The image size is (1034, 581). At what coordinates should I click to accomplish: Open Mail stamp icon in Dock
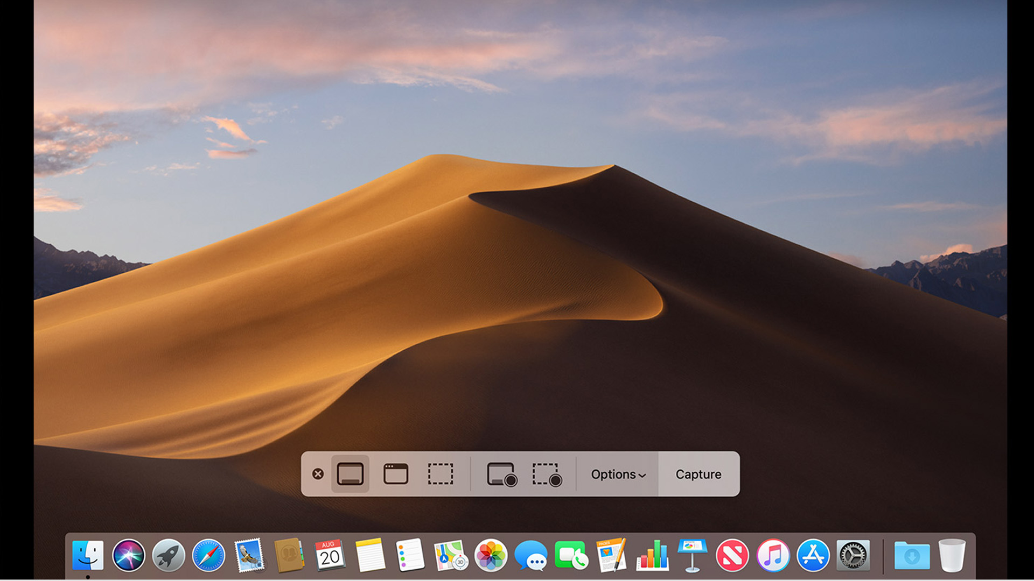(249, 555)
